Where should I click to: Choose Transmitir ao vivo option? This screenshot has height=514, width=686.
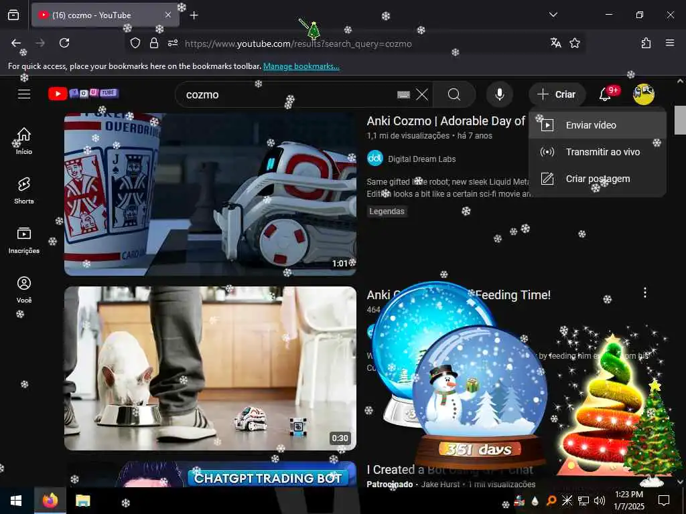click(597, 152)
